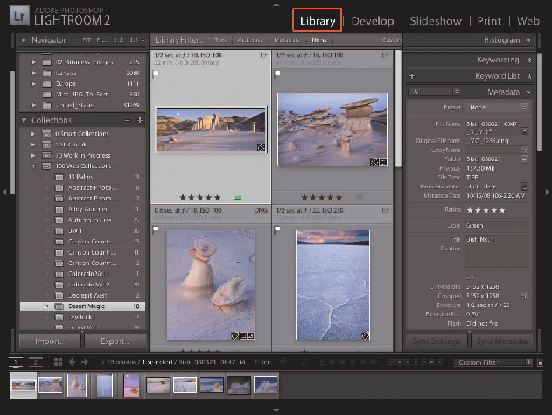Toggle filter switch at filmstrip right
Image resolution: width=552 pixels, height=415 pixels.
540,362
